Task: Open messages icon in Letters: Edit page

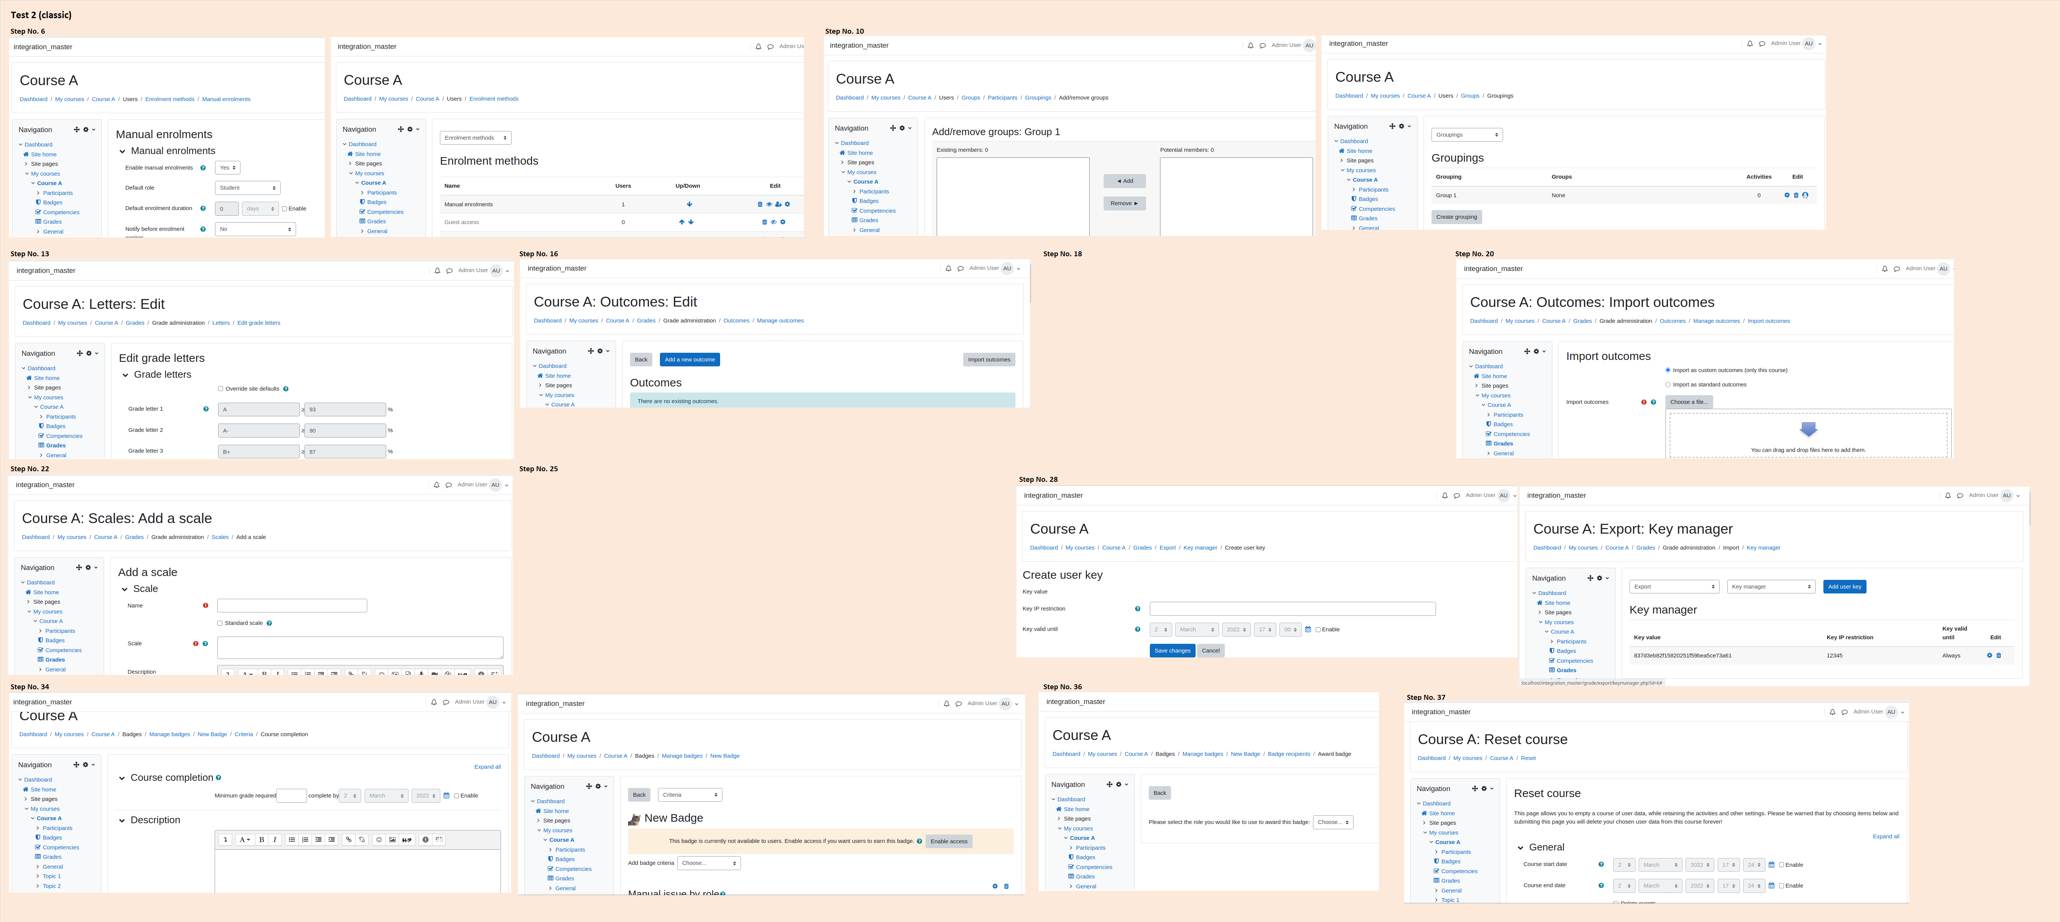Action: (449, 270)
